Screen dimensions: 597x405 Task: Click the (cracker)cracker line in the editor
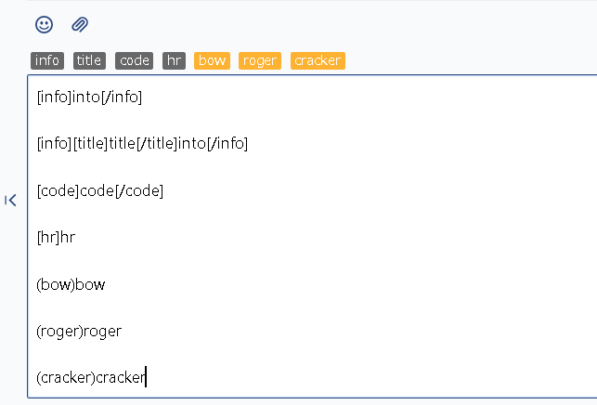click(x=91, y=377)
